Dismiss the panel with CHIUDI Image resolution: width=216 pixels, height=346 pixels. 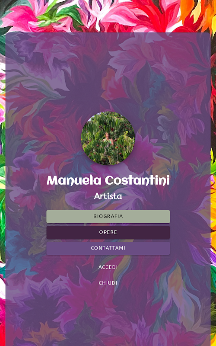(x=108, y=283)
